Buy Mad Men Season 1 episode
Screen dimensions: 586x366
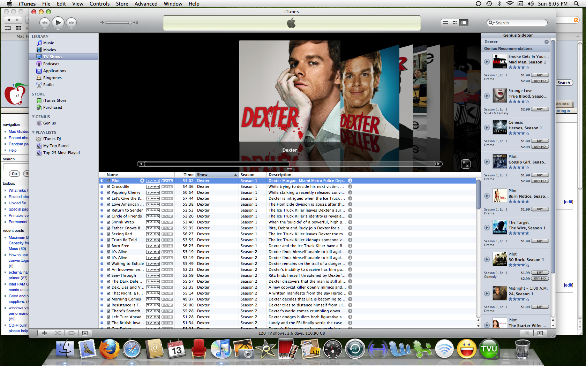pos(540,75)
